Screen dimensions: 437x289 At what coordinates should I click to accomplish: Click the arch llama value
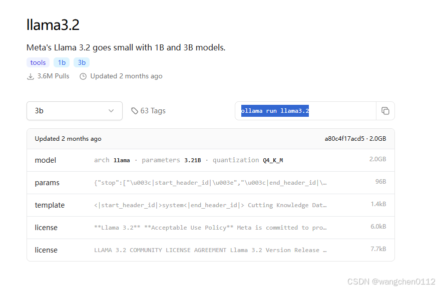(x=122, y=160)
